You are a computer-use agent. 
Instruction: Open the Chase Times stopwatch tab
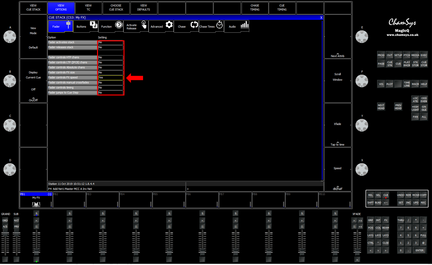click(211, 26)
